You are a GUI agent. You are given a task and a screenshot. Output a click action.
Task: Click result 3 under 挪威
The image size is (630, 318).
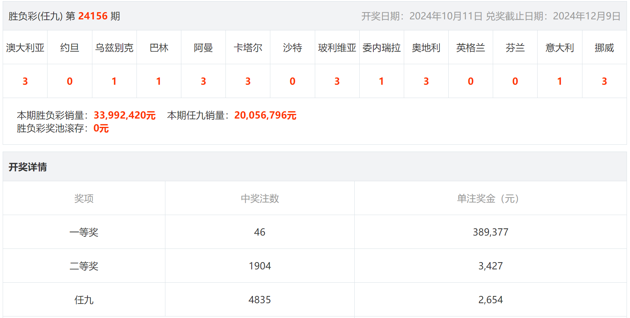tap(605, 81)
